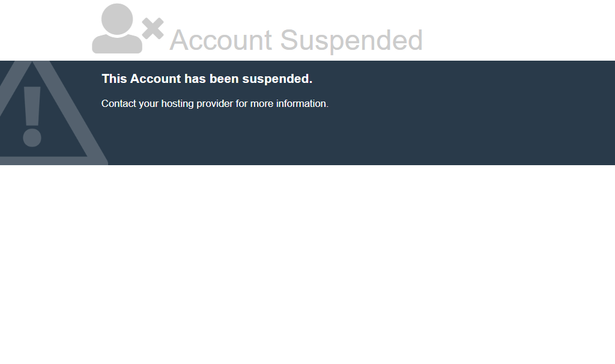Viewport: 615px width, 364px height.
Task: Click the "Account Suspended" heading
Action: point(296,40)
